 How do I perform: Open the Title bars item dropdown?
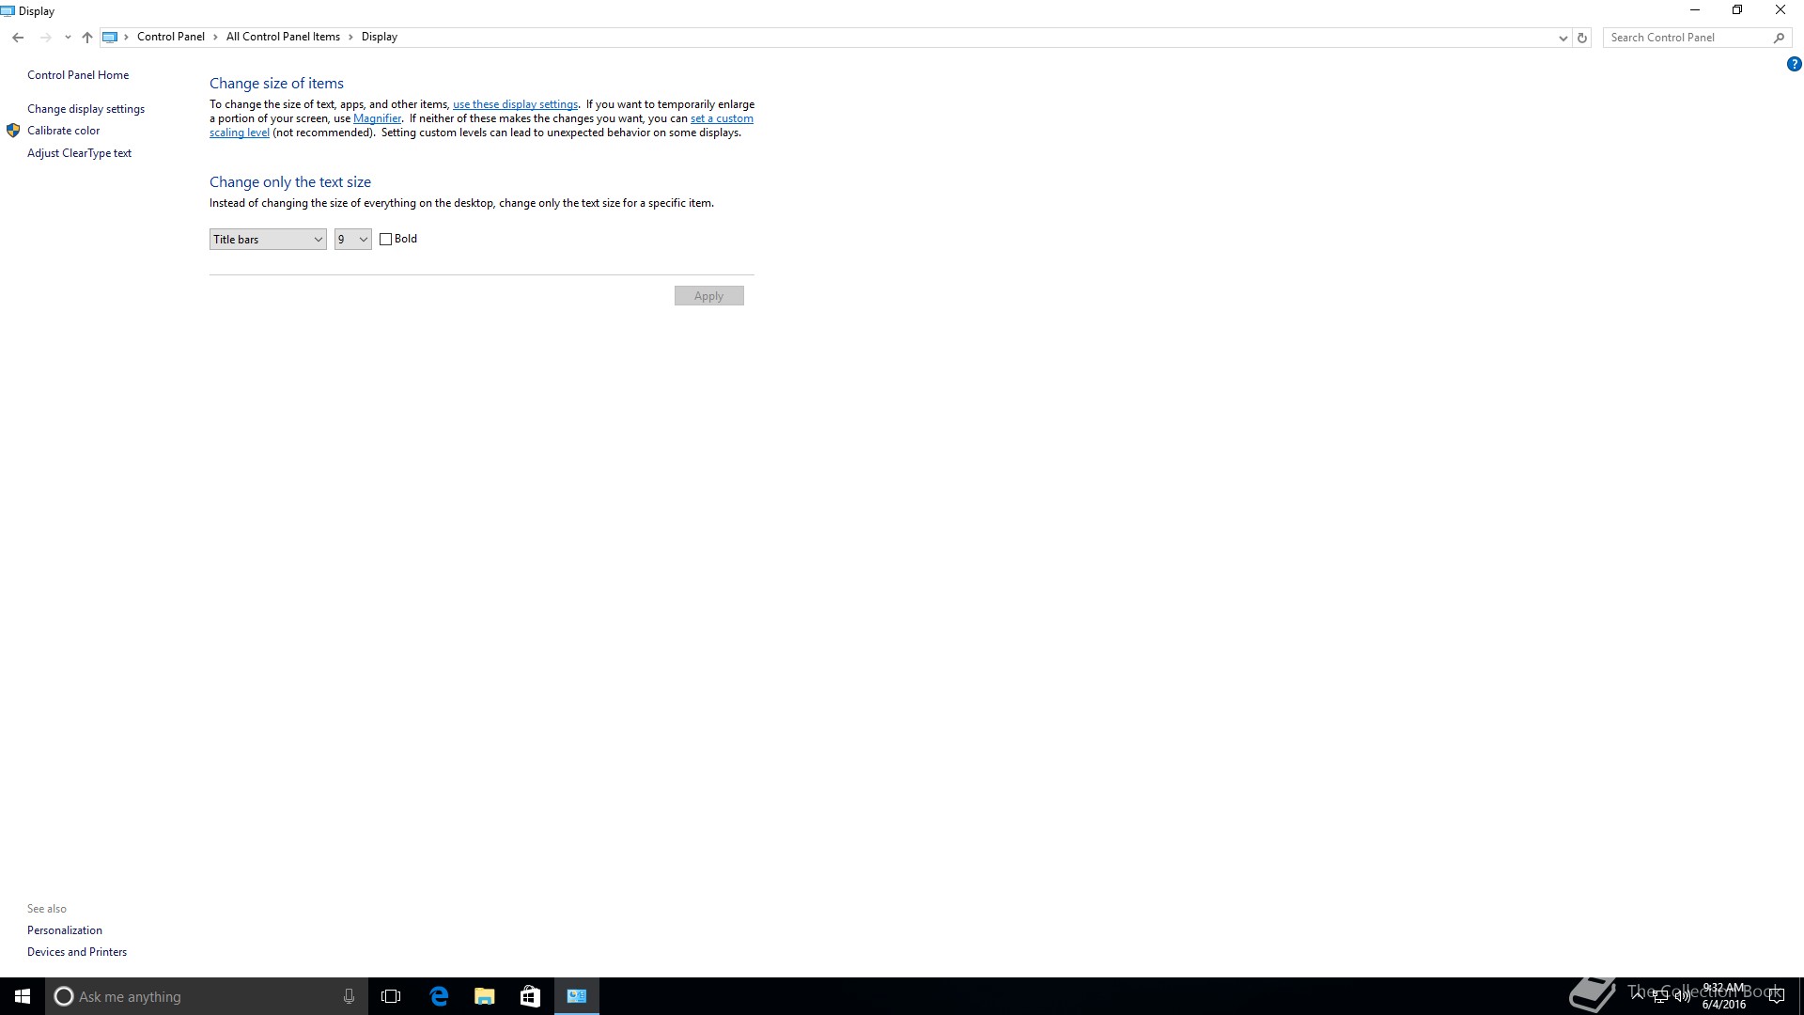click(268, 240)
